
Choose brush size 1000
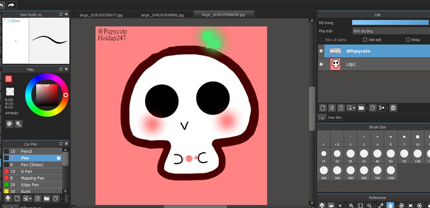click(x=391, y=172)
